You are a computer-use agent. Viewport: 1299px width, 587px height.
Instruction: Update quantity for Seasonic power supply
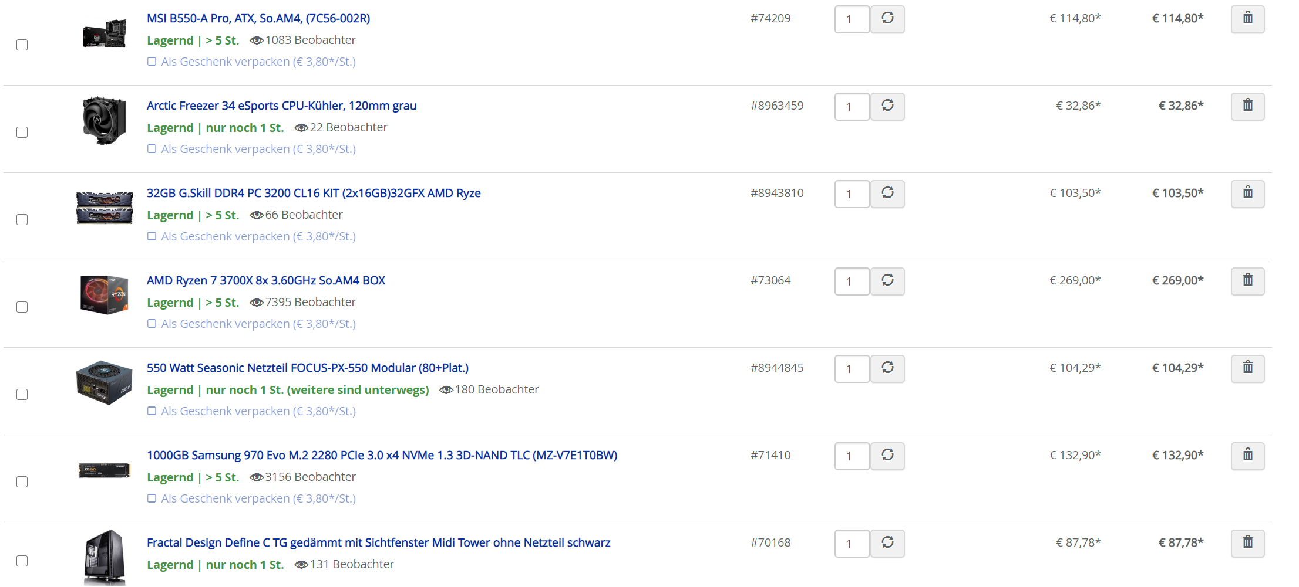coord(887,368)
